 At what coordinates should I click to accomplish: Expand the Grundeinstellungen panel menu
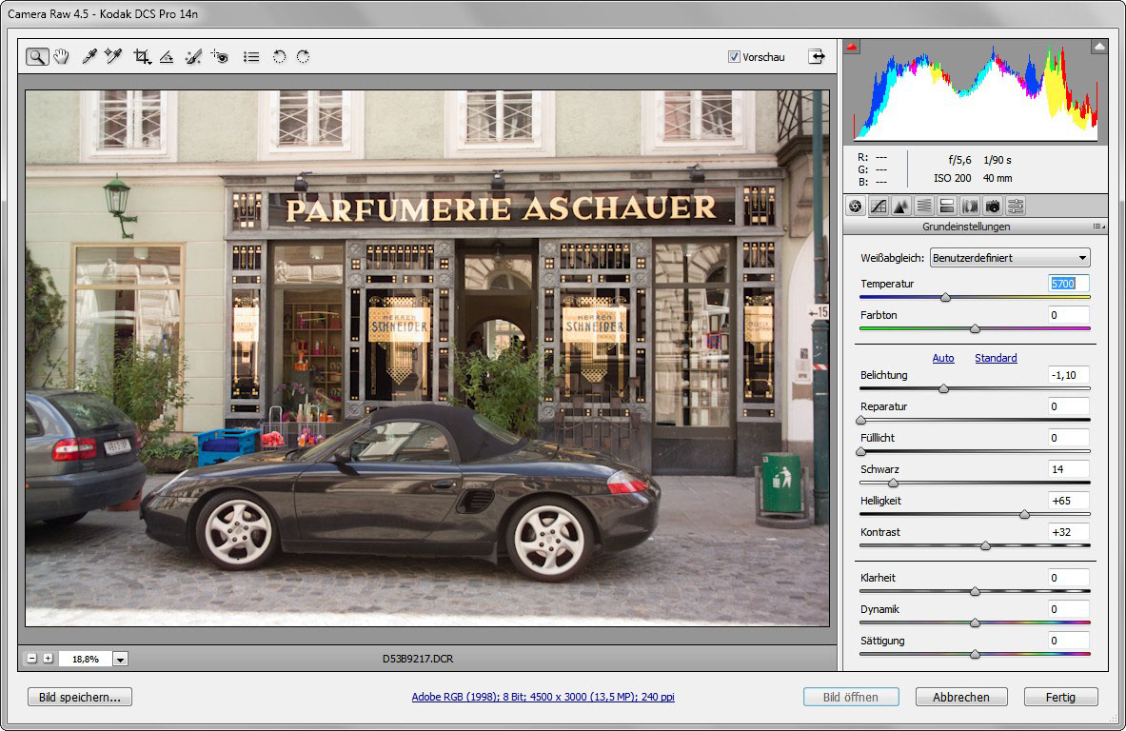[1098, 227]
